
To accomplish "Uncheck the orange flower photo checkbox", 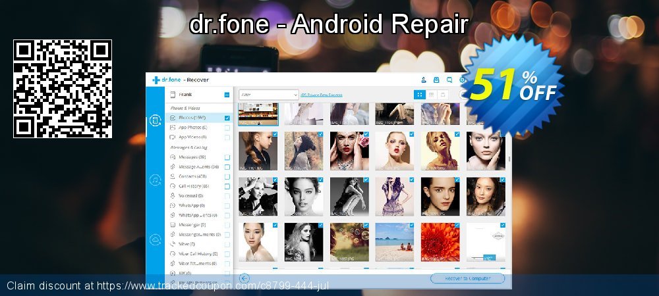I will (x=457, y=225).
